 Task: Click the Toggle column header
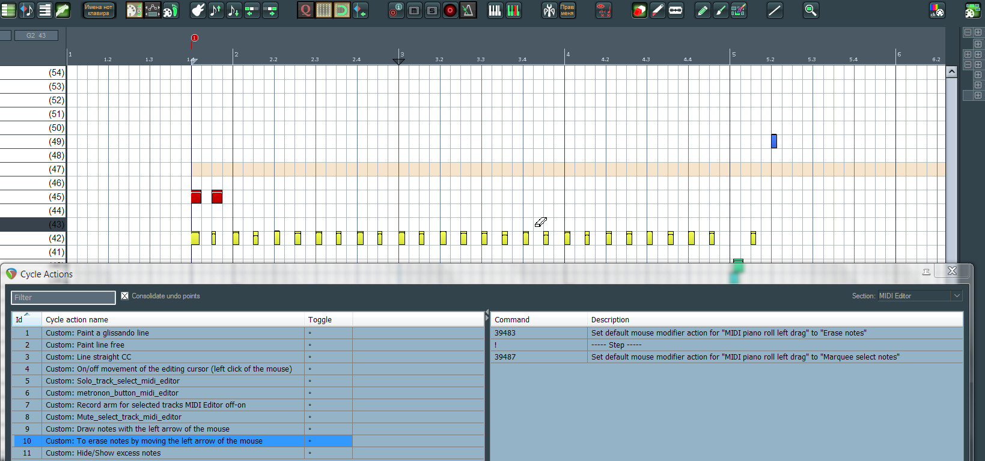[x=328, y=319]
